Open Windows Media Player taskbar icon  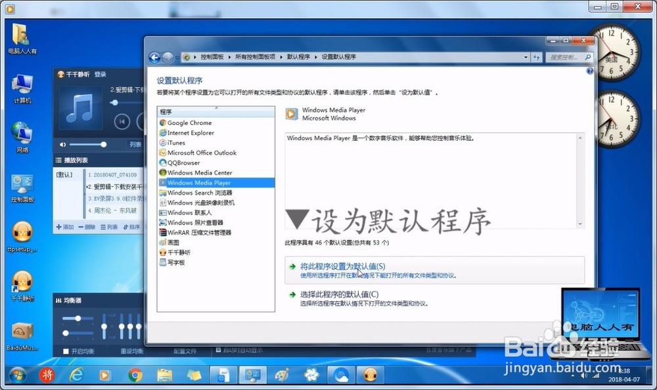(105, 375)
